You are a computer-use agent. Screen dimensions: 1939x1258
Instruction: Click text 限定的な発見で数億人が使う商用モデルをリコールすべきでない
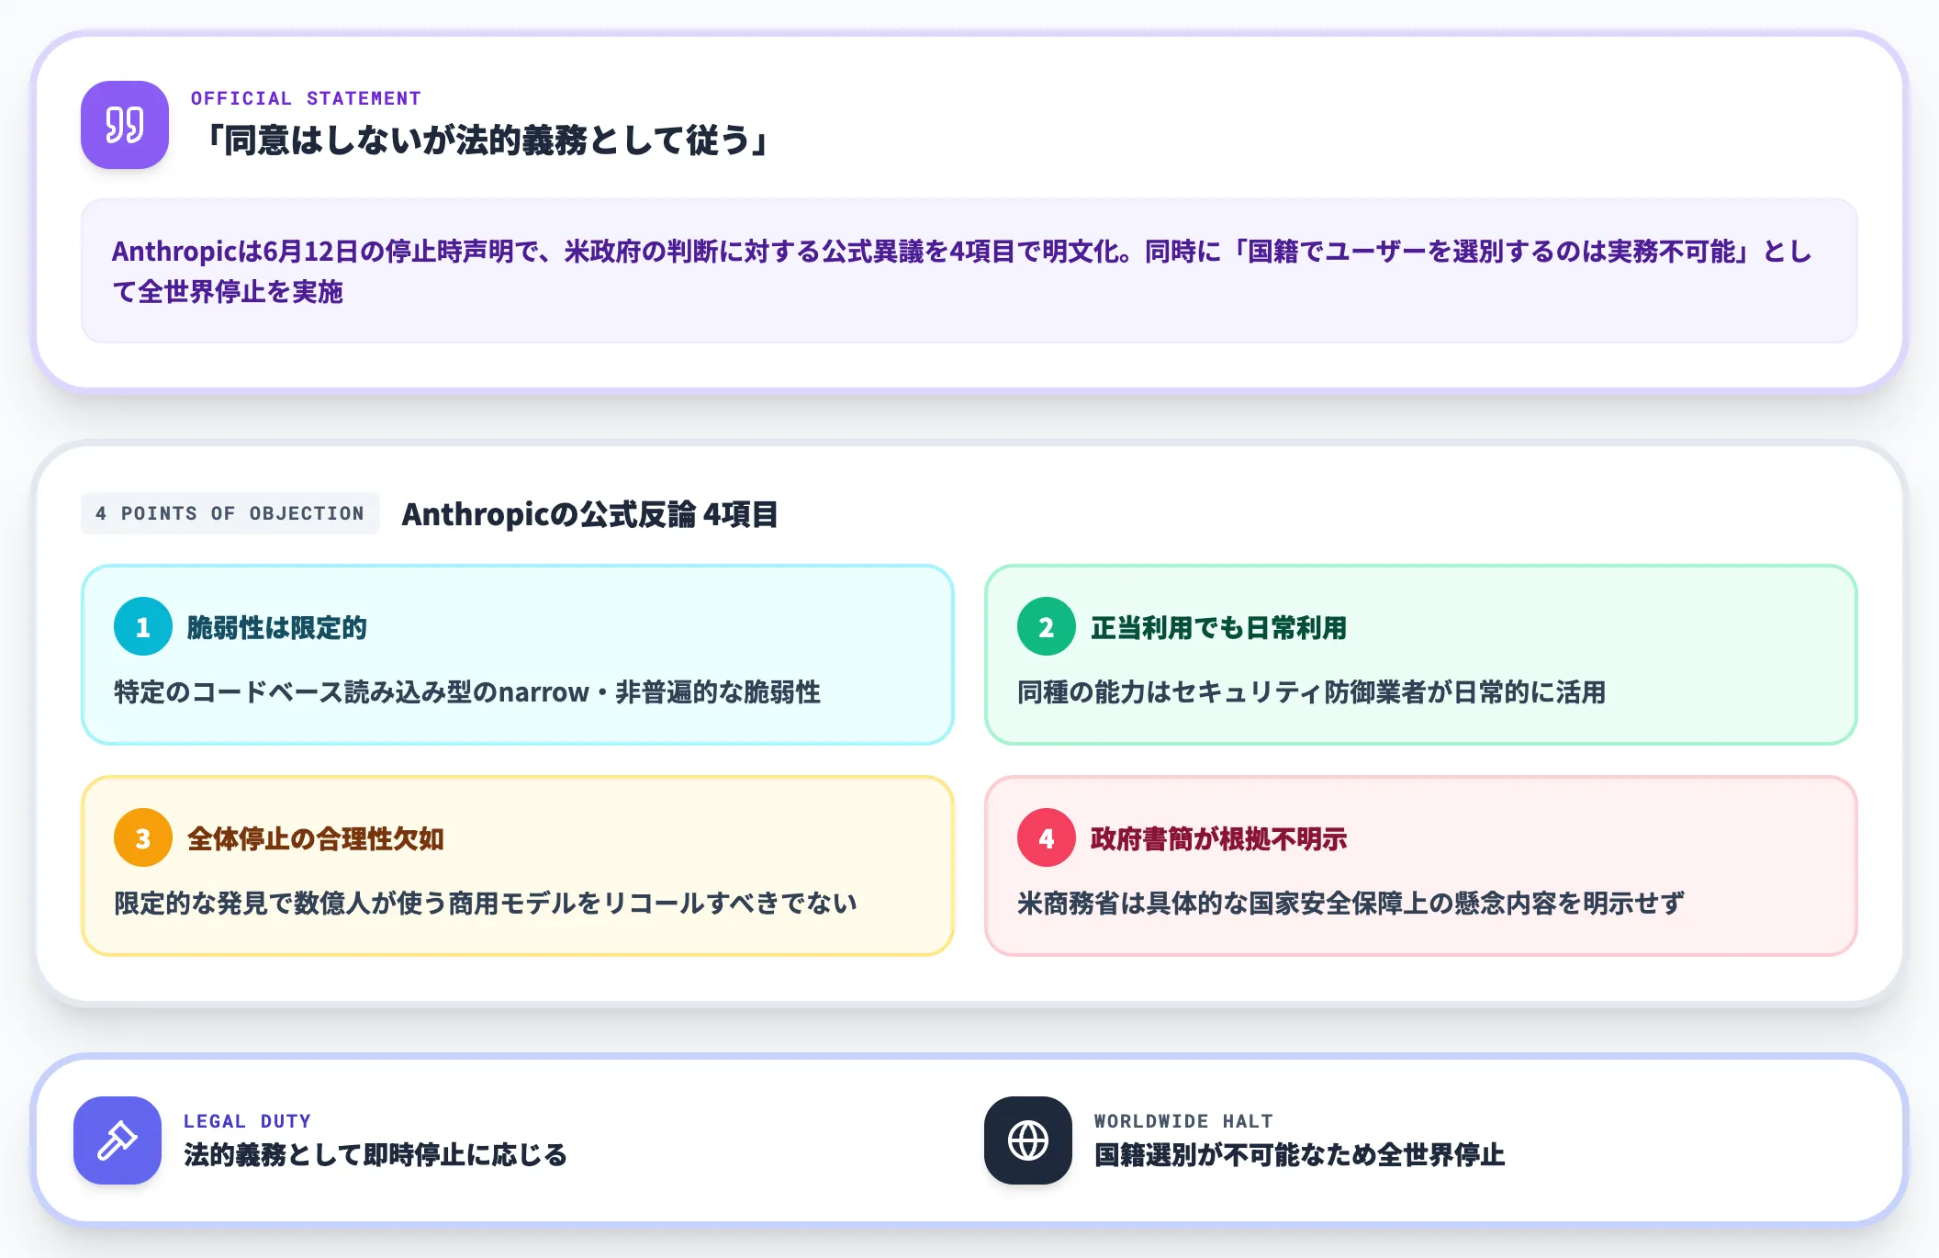point(486,903)
